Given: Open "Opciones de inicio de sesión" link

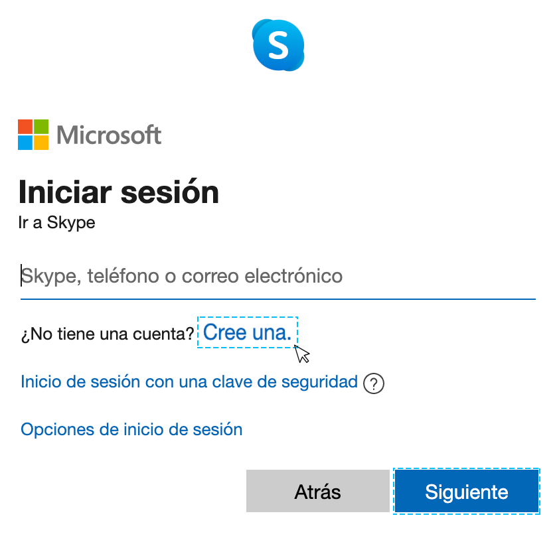Looking at the screenshot, I should click(131, 429).
